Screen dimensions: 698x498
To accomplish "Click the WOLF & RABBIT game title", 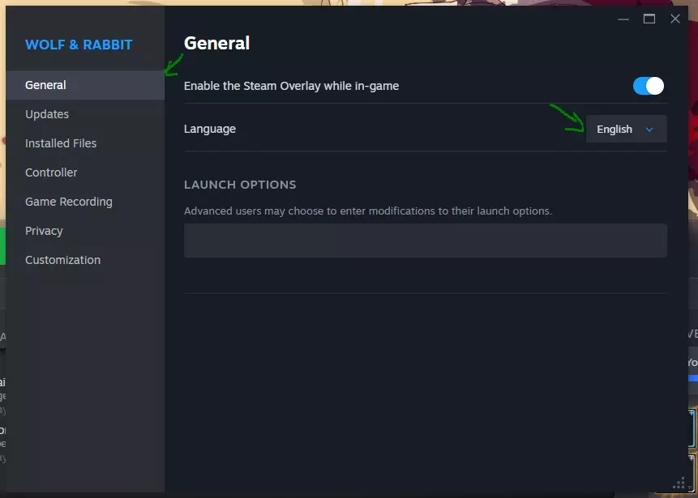I will (79, 45).
